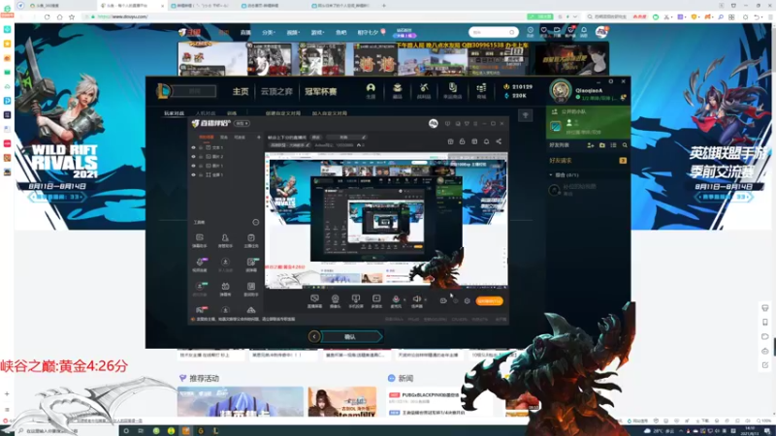
Task: Collapse the 综合 friends group
Action: click(551, 175)
